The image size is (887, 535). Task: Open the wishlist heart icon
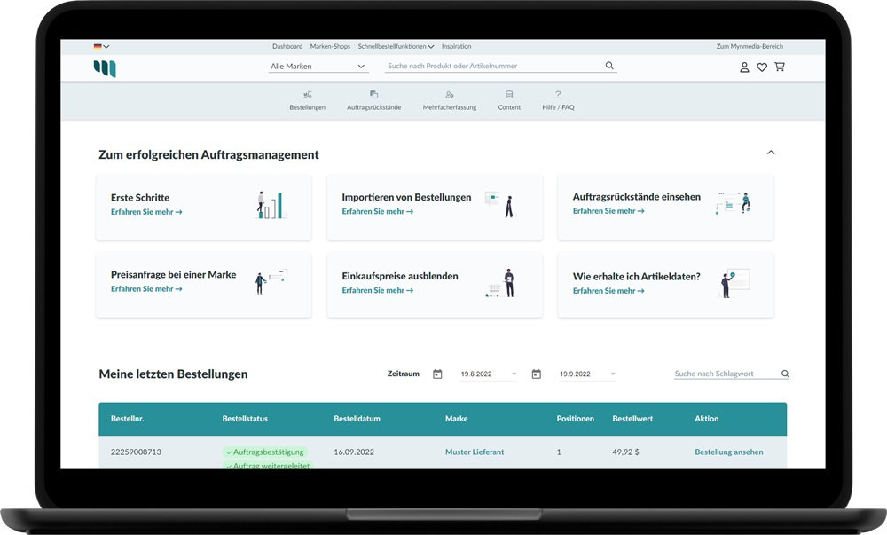click(x=762, y=67)
